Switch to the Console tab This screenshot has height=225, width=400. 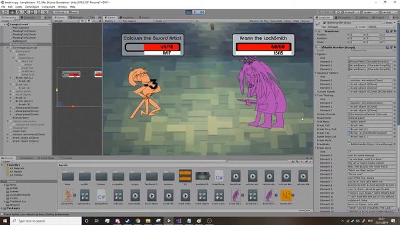(66, 158)
